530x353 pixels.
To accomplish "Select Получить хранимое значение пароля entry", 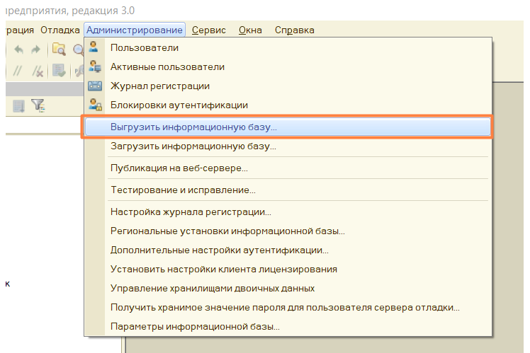I will (288, 308).
